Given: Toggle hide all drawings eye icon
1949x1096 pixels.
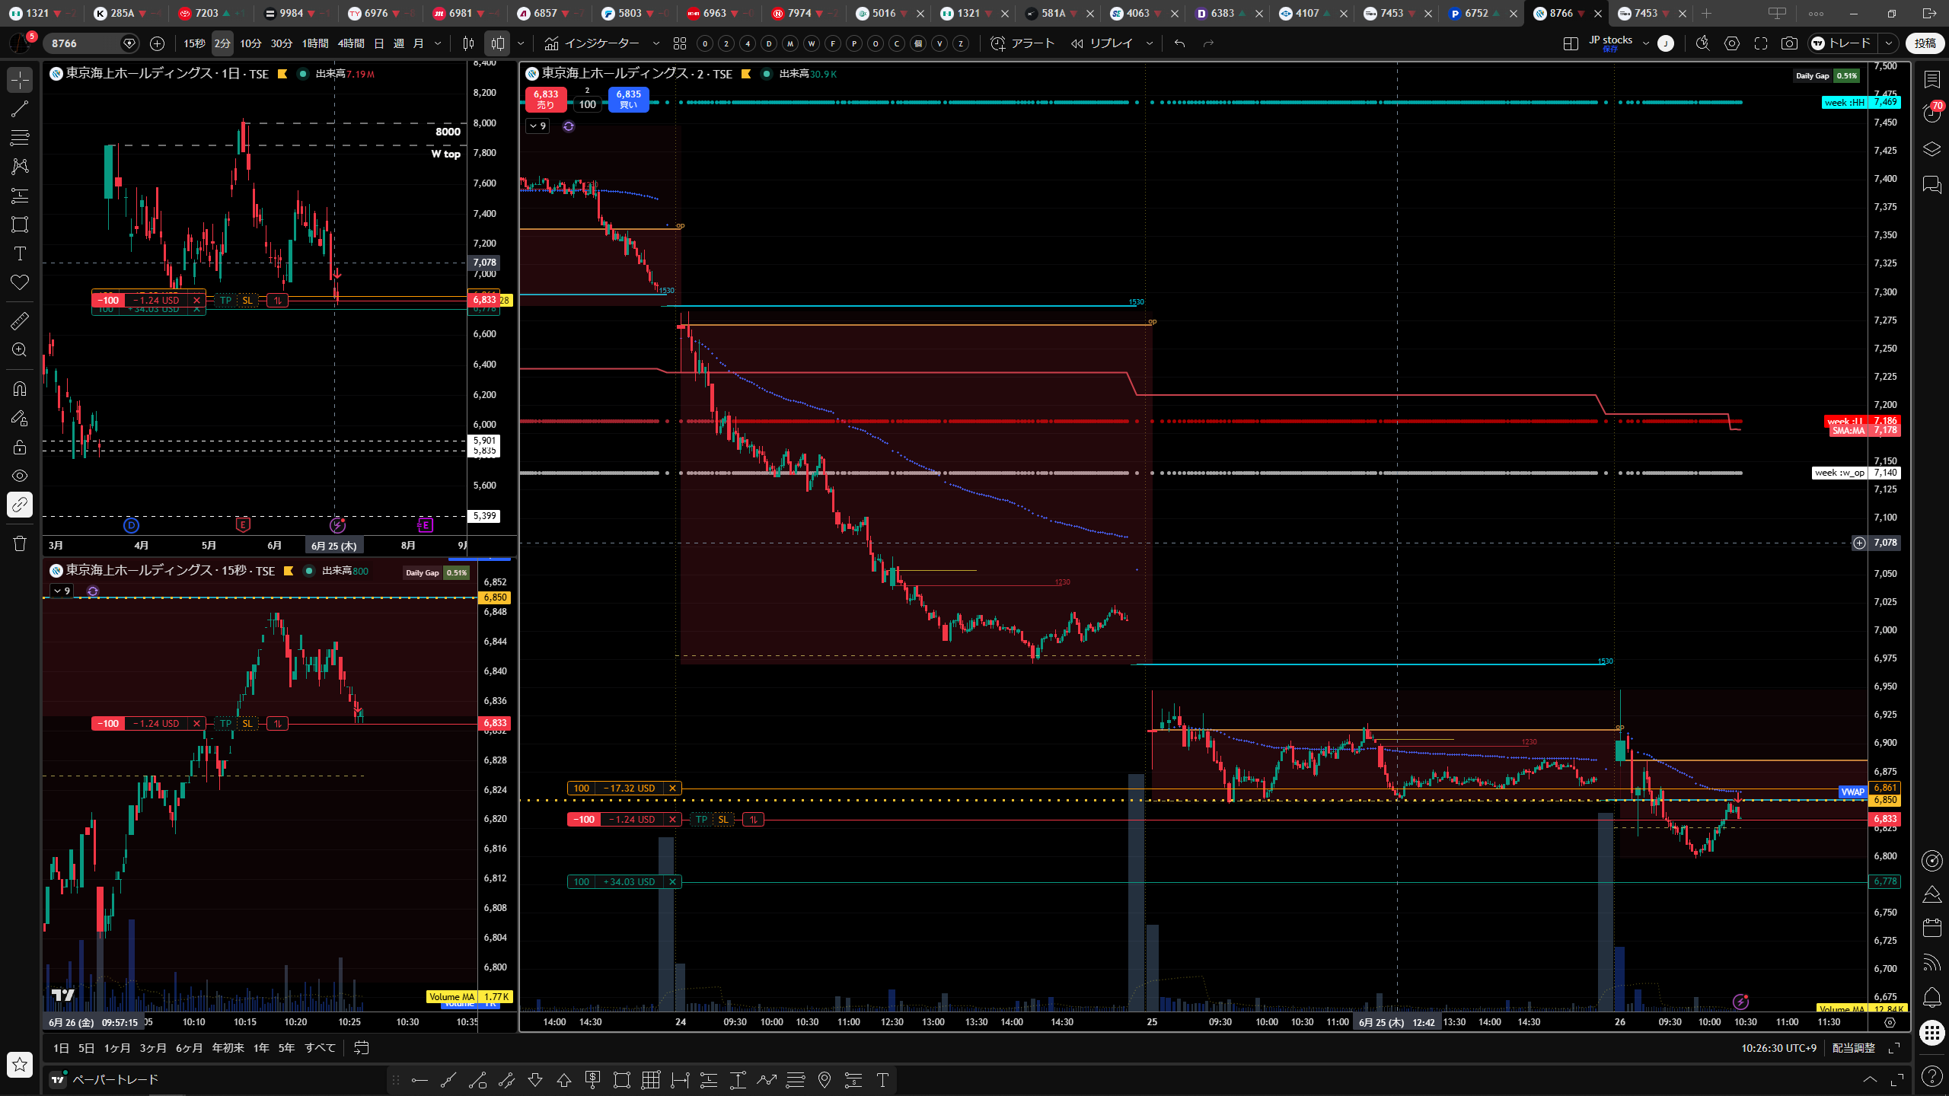Looking at the screenshot, I should click(20, 476).
